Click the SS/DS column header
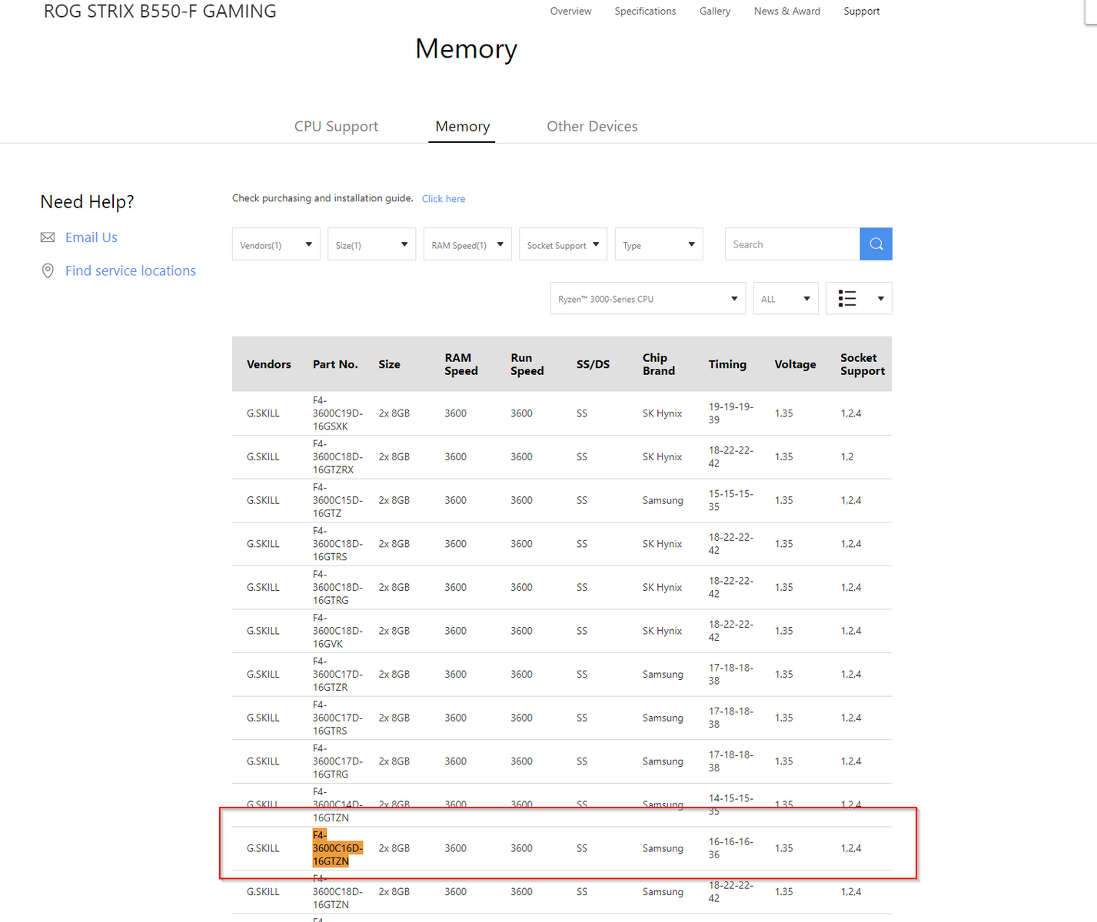 tap(593, 364)
